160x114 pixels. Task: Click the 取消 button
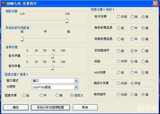click(85, 107)
